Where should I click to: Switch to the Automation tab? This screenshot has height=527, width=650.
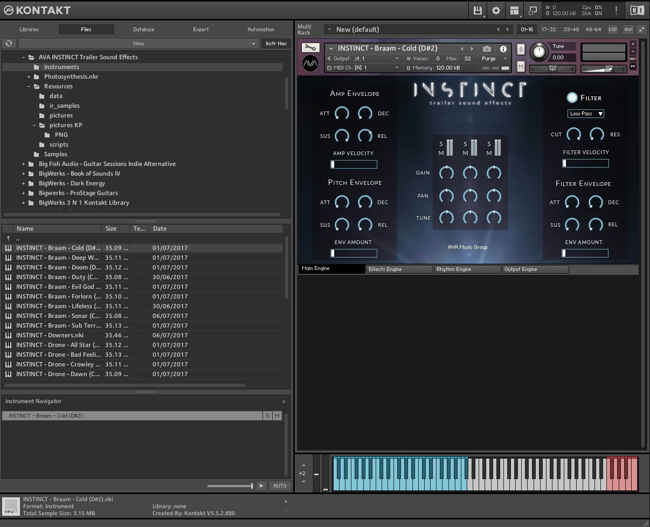tap(261, 30)
